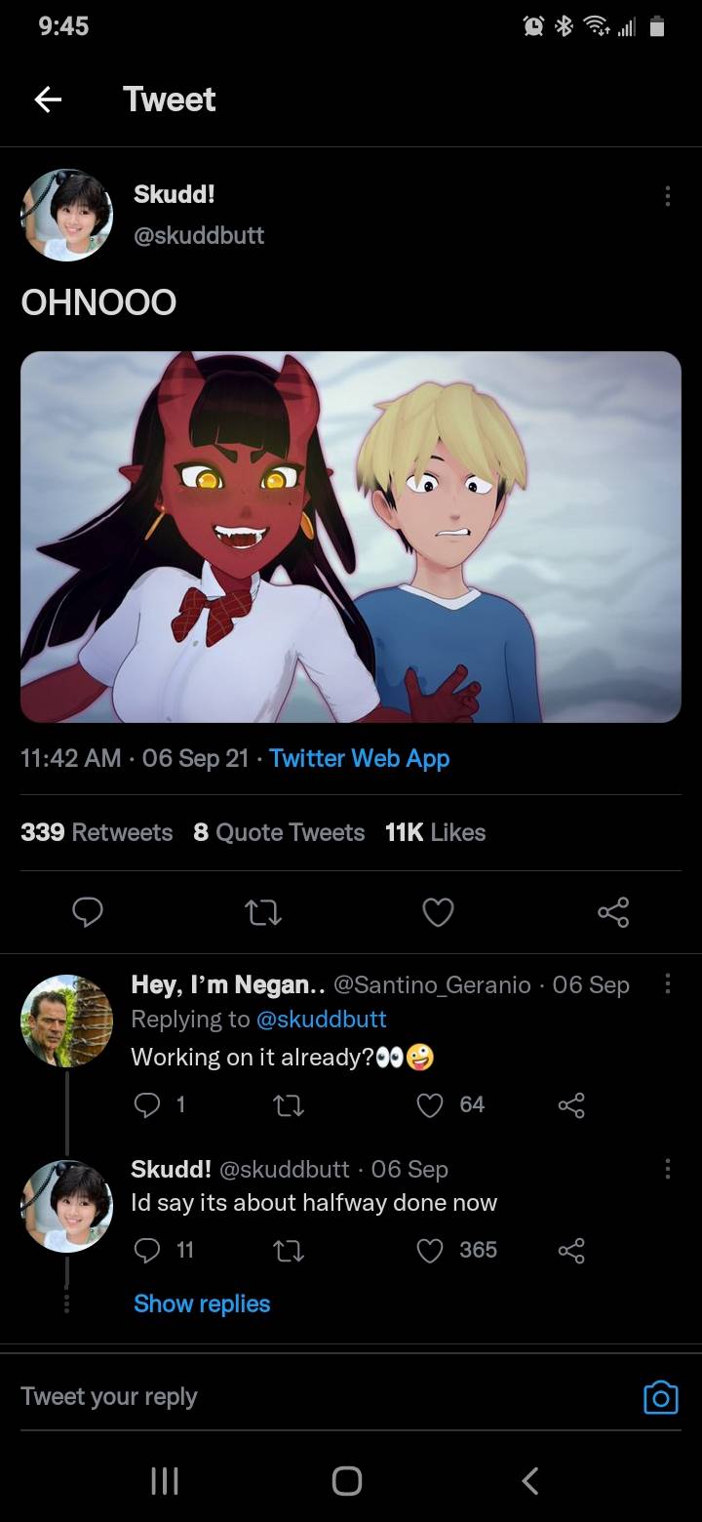
Task: View the 339 Retweets list
Action: point(97,832)
